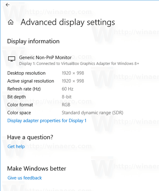159x191 pixels.
Task: Select the monitor icon beside Generic Non-PnP Monitor
Action: coord(12,59)
